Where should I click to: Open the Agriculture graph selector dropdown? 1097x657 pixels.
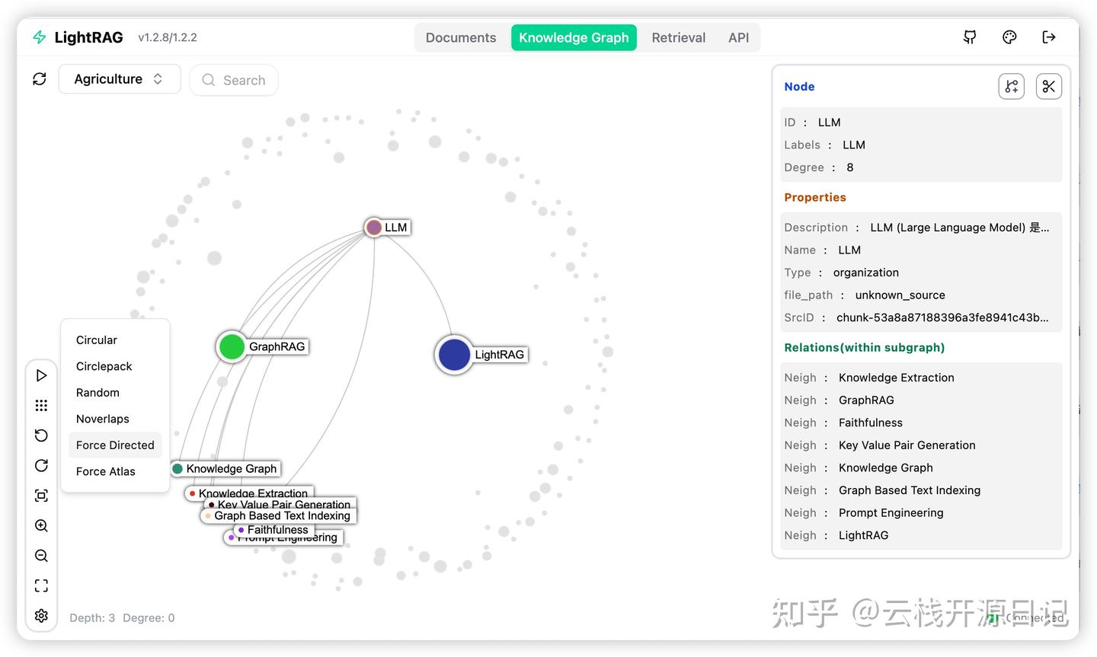point(119,78)
